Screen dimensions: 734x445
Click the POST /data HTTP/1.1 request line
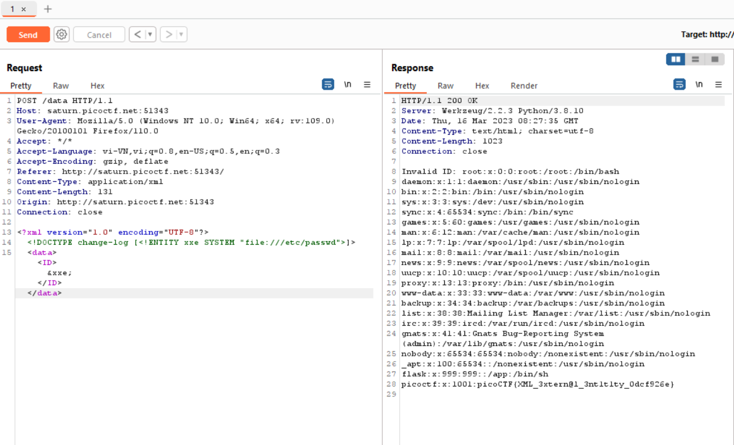65,101
